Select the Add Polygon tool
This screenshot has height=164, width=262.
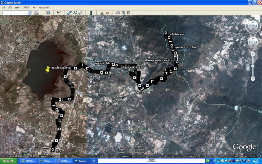69,13
